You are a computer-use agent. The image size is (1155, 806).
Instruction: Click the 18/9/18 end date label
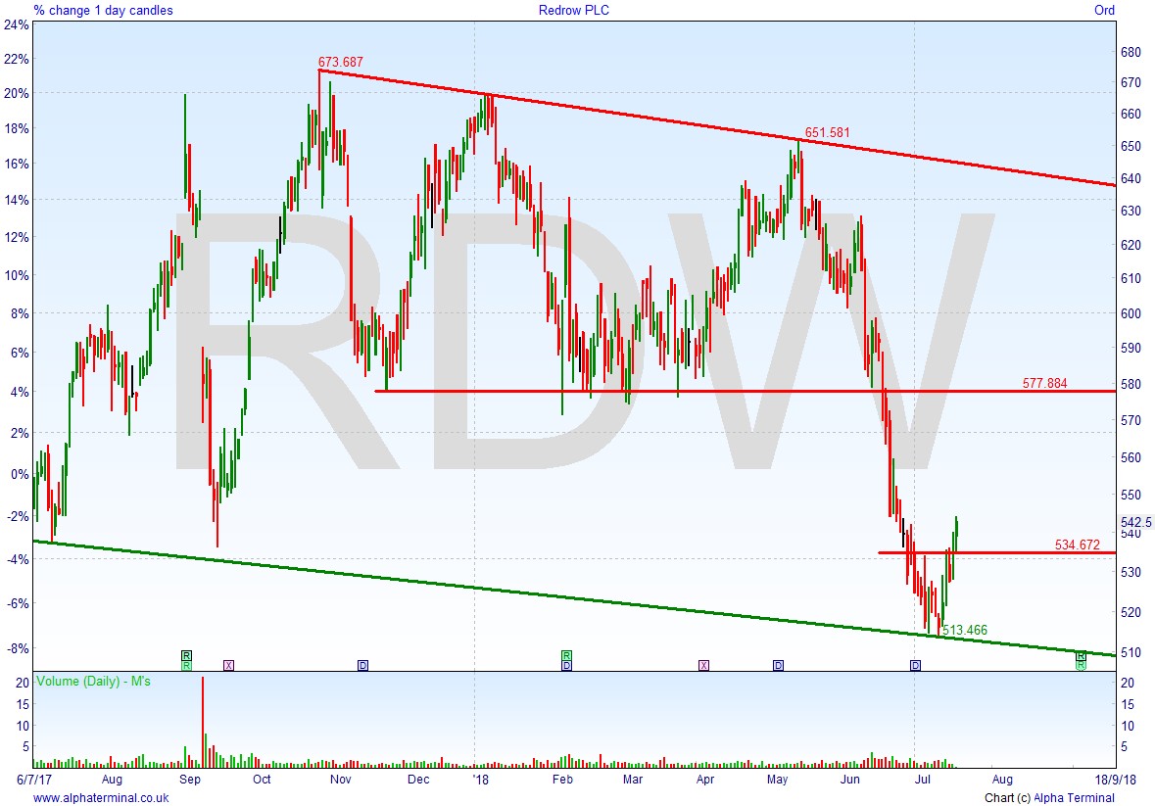(1115, 779)
